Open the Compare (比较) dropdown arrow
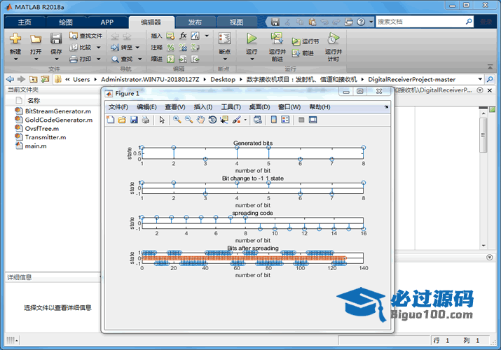This screenshot has height=350, width=501. [x=98, y=48]
